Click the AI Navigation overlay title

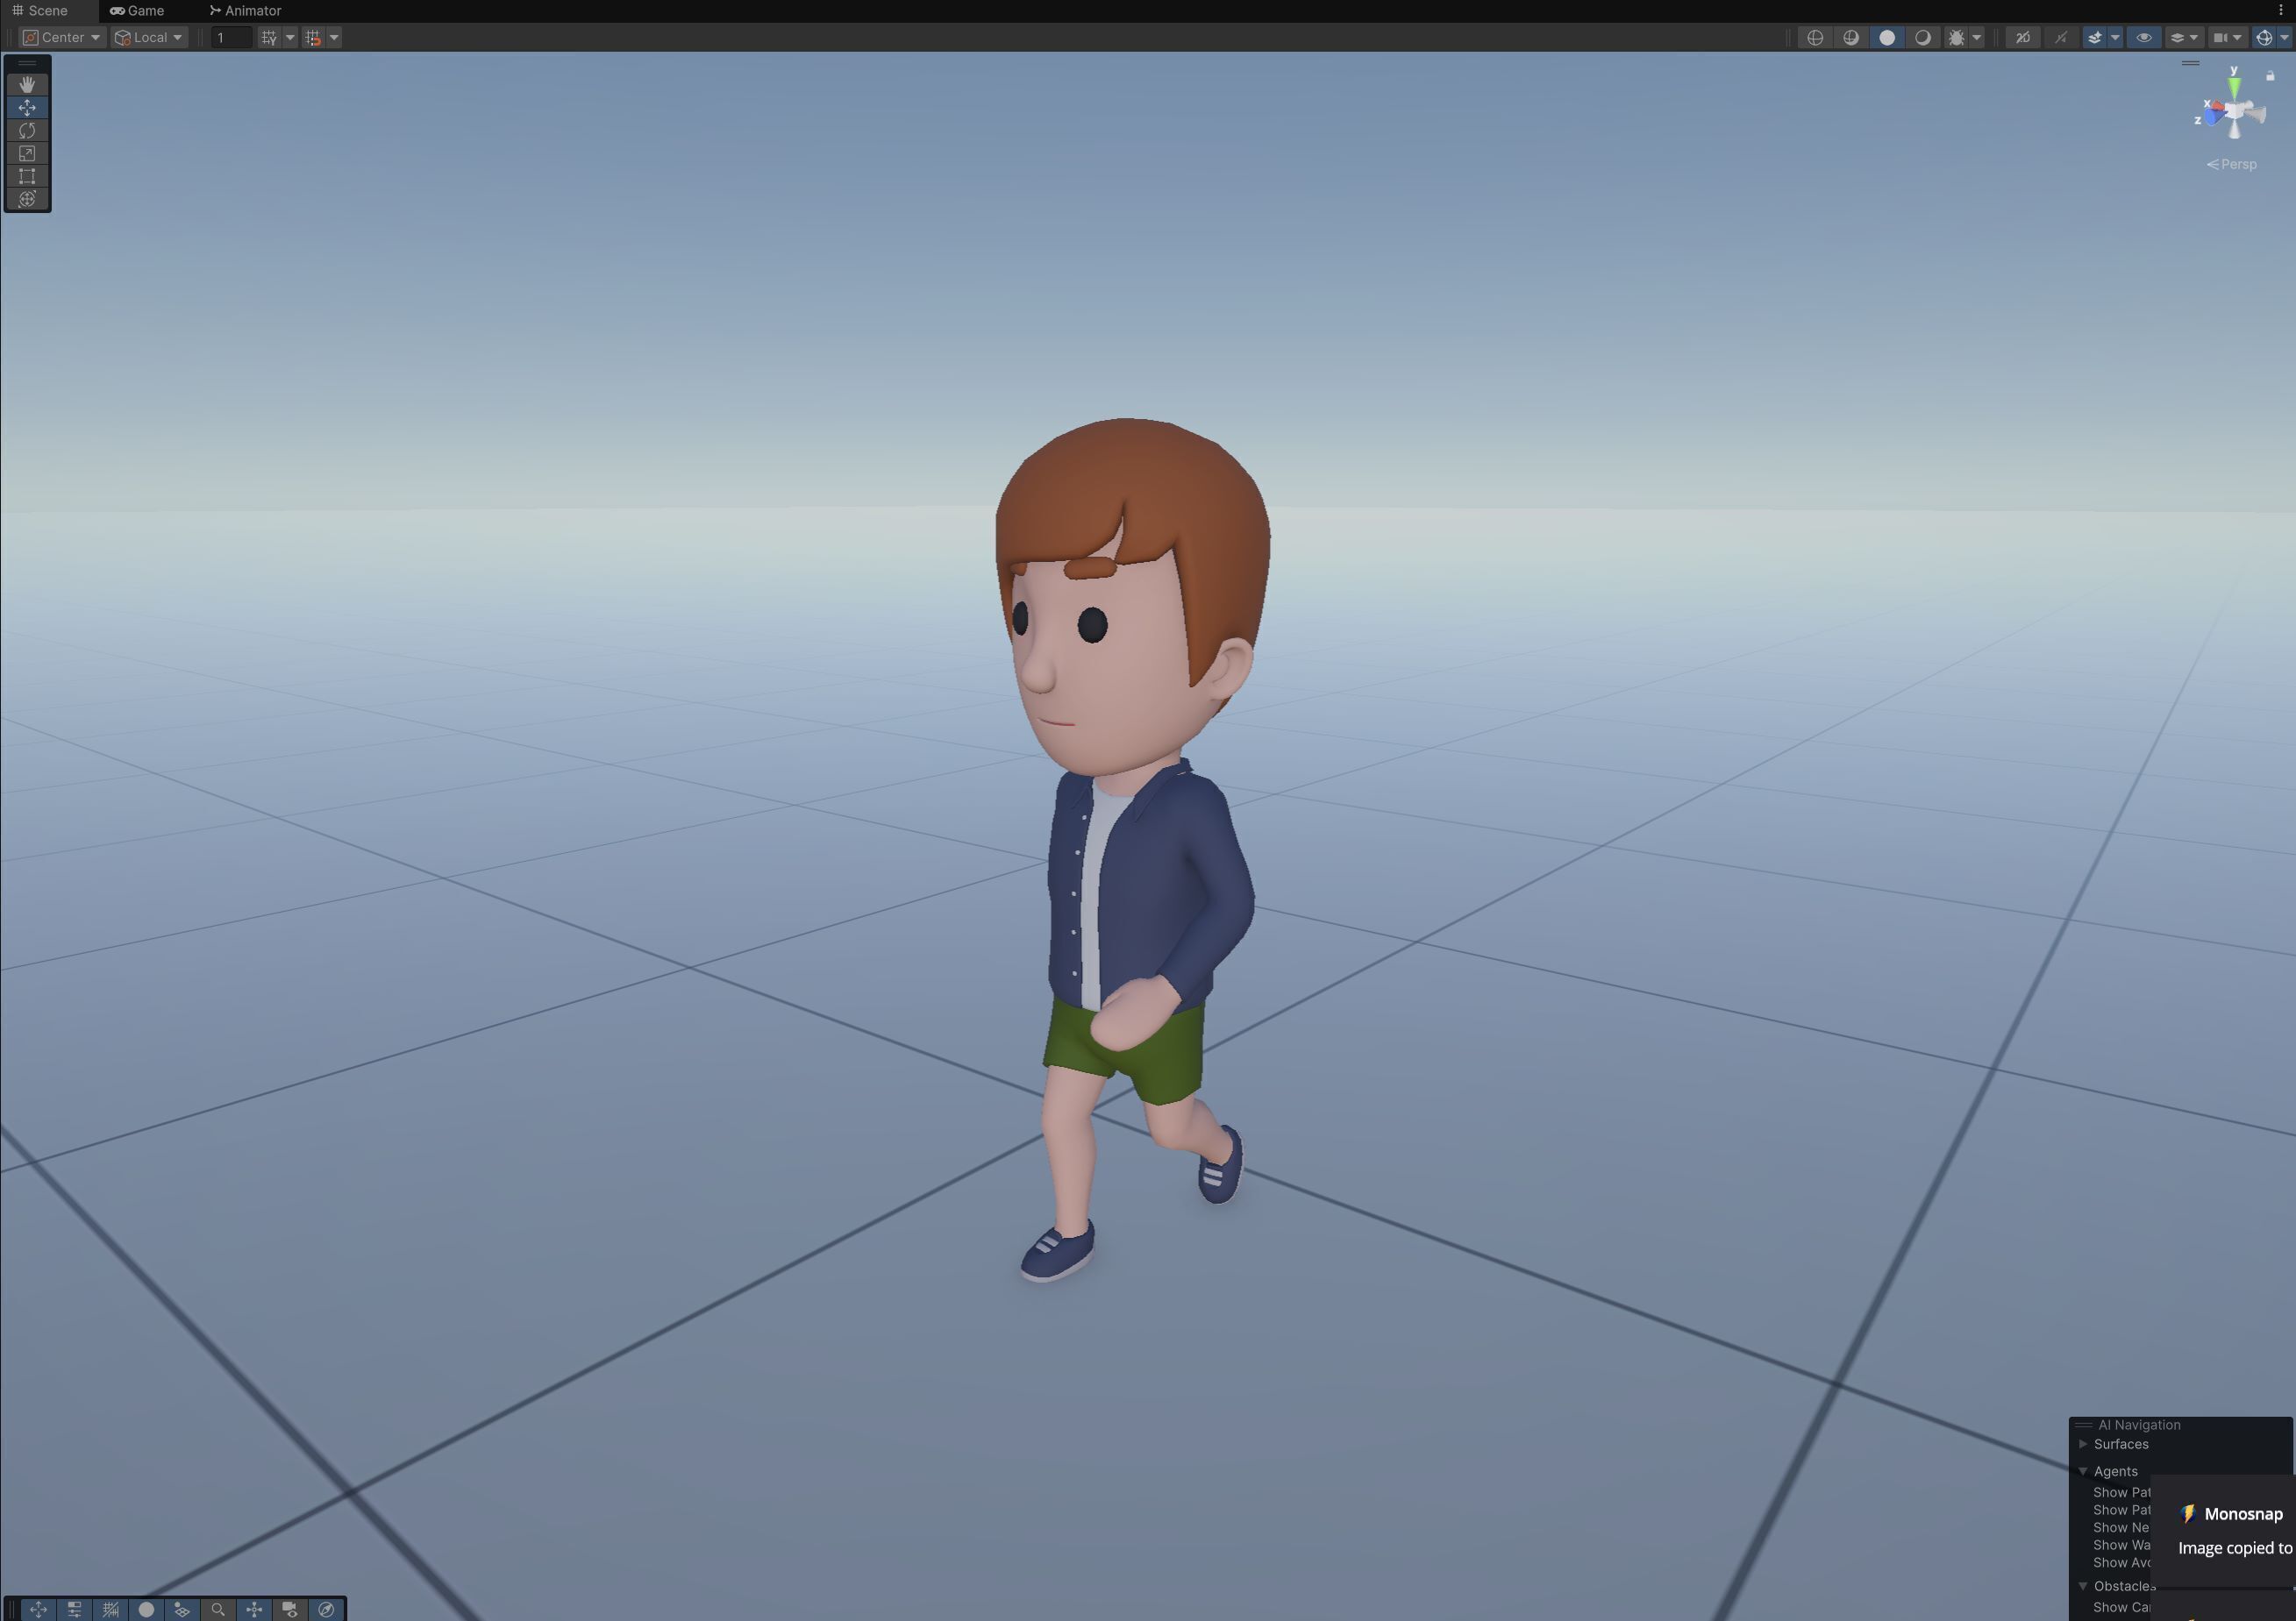2139,1425
